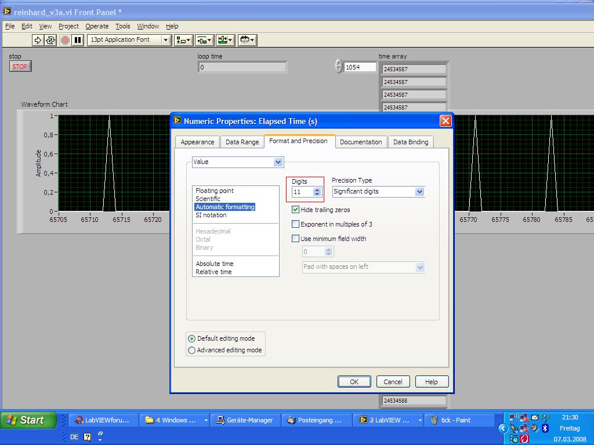The height and width of the screenshot is (445, 594).
Task: Switch to the Data Range tab
Action: (x=242, y=142)
